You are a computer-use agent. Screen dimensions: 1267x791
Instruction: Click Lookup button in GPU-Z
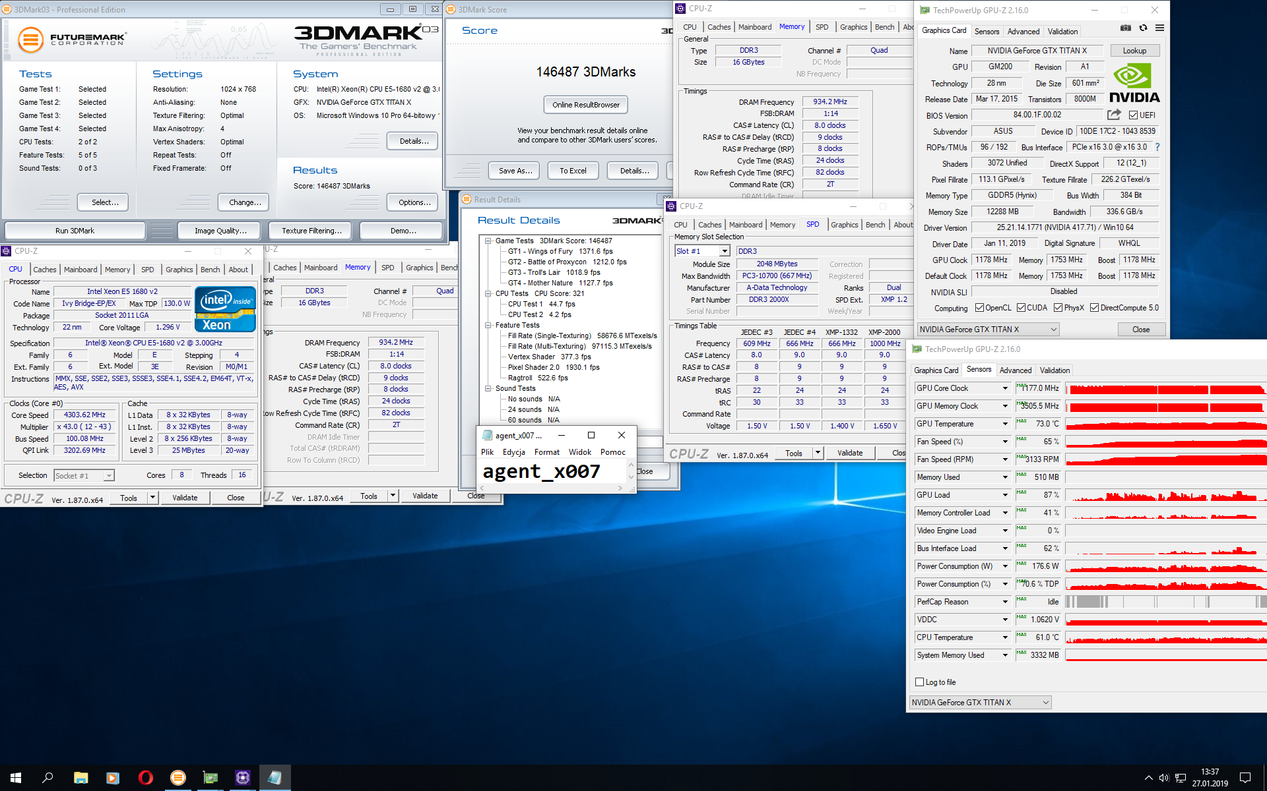pyautogui.click(x=1134, y=51)
